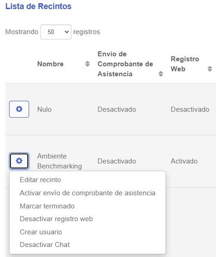216x257 pixels.
Task: Choose Activar envío de comprobante de asistencia
Action: coord(87,193)
